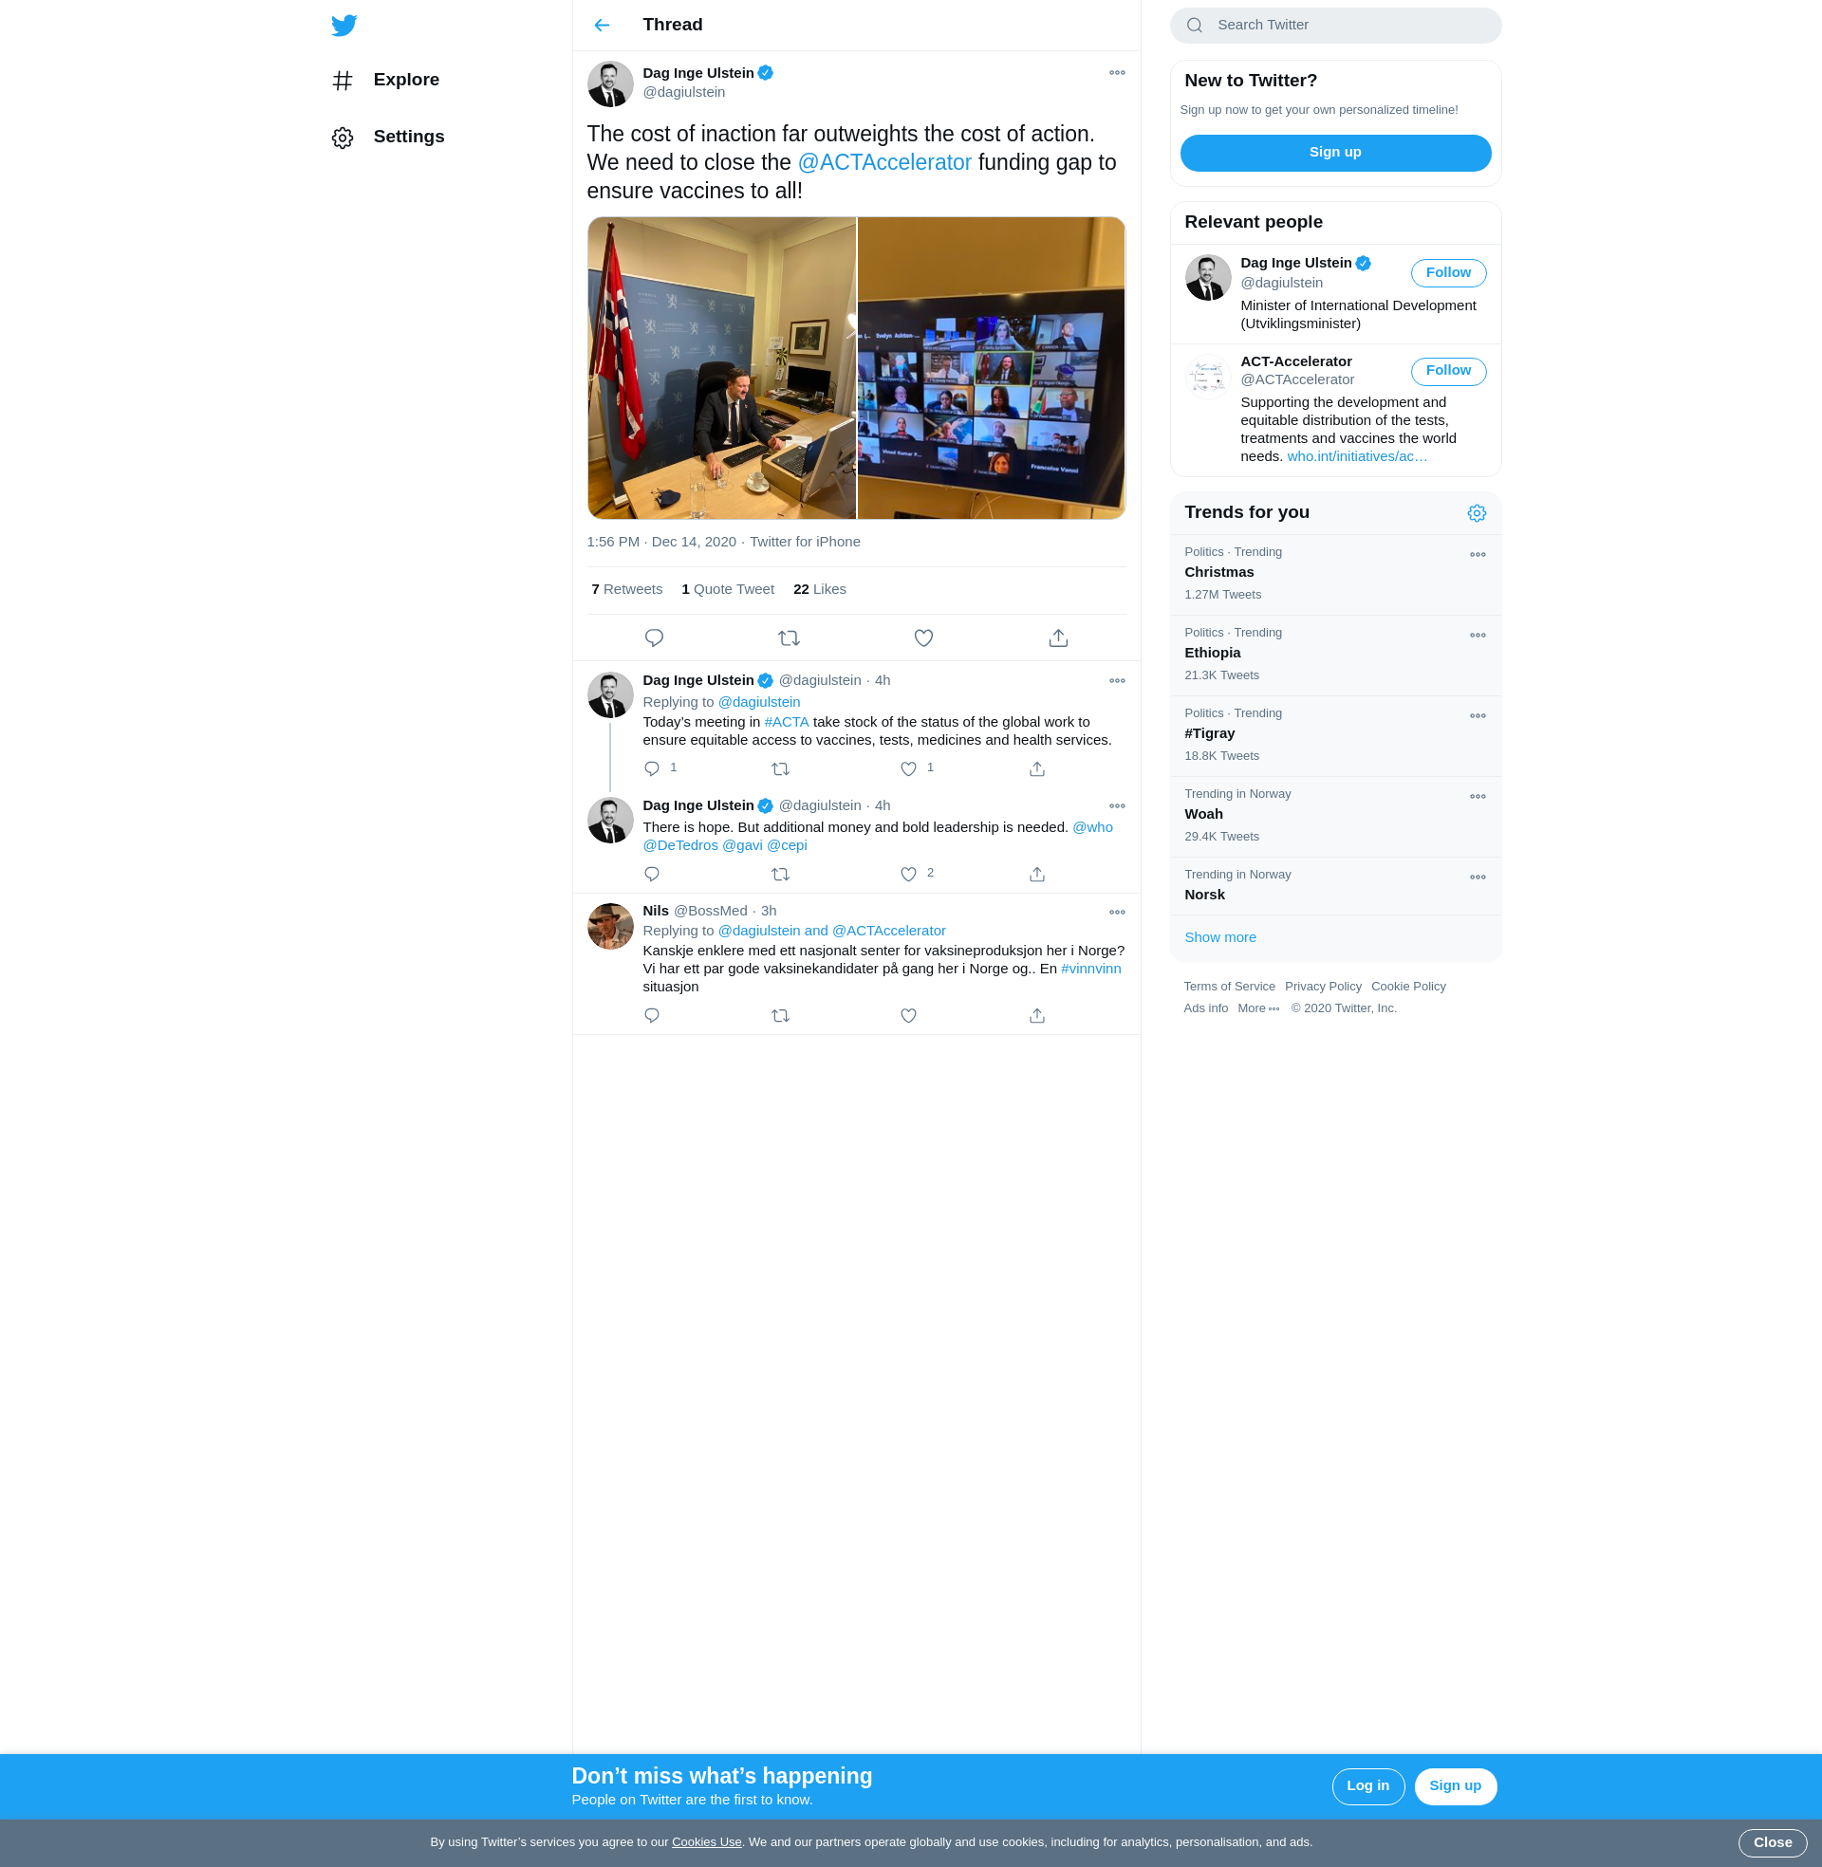Open the #Tigray trending topic
Image resolution: width=1822 pixels, height=1867 pixels.
(1335, 735)
